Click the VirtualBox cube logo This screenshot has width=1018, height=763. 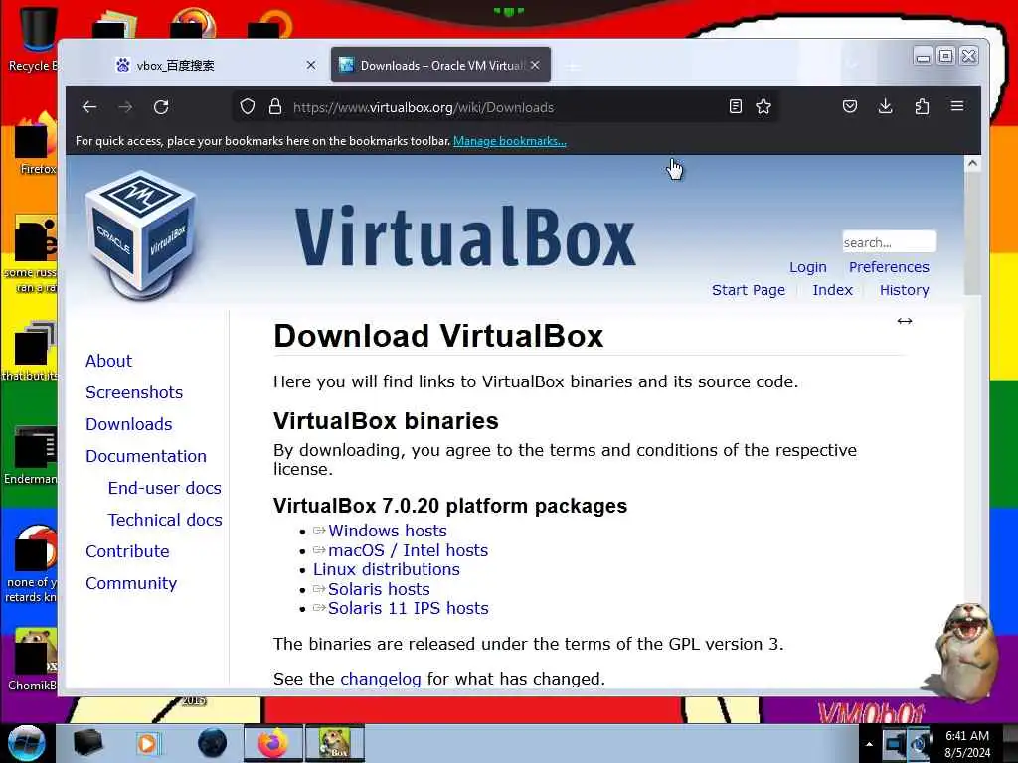141,234
